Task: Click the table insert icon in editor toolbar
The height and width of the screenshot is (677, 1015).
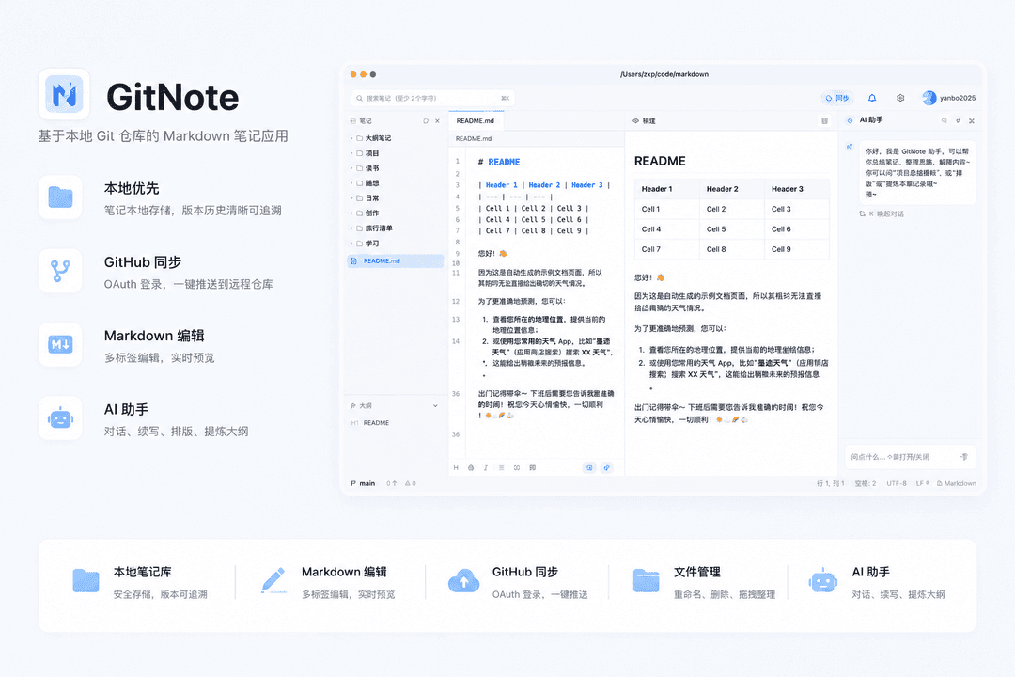Action: [x=532, y=467]
